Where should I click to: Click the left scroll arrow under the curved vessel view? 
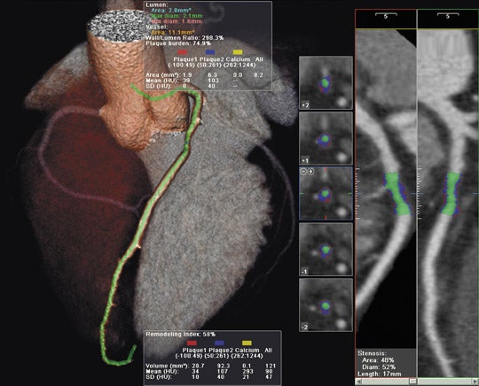(359, 381)
